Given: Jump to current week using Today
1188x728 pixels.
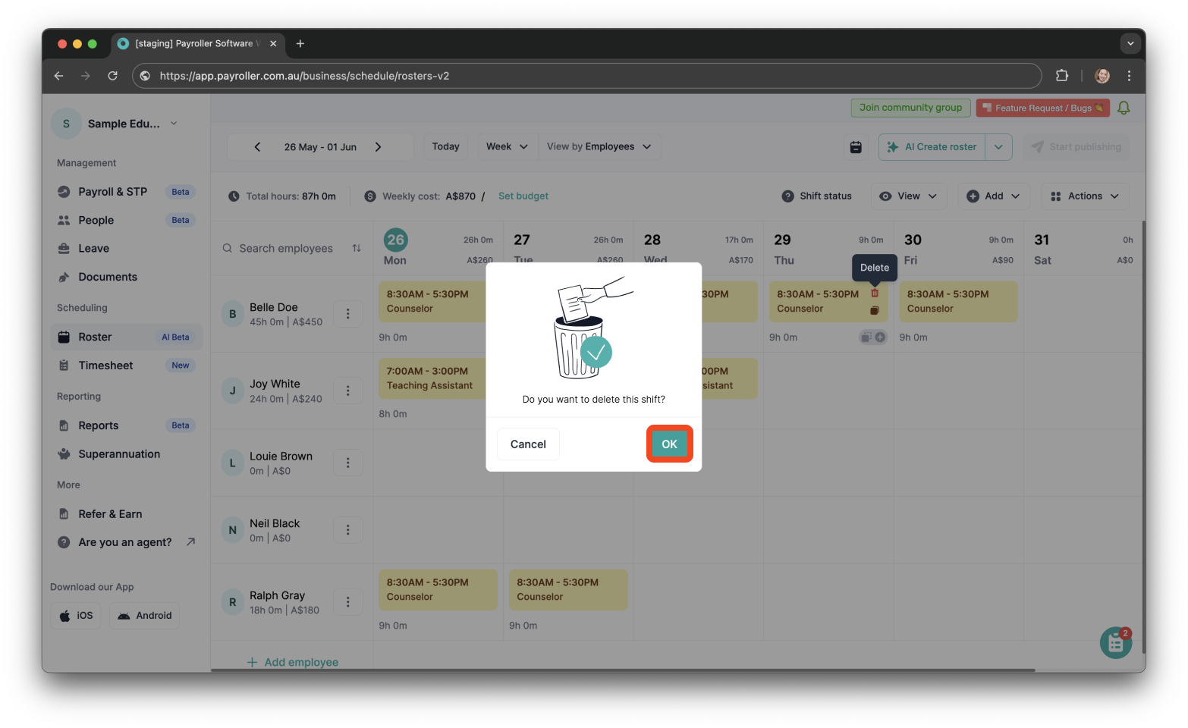Looking at the screenshot, I should (x=445, y=146).
